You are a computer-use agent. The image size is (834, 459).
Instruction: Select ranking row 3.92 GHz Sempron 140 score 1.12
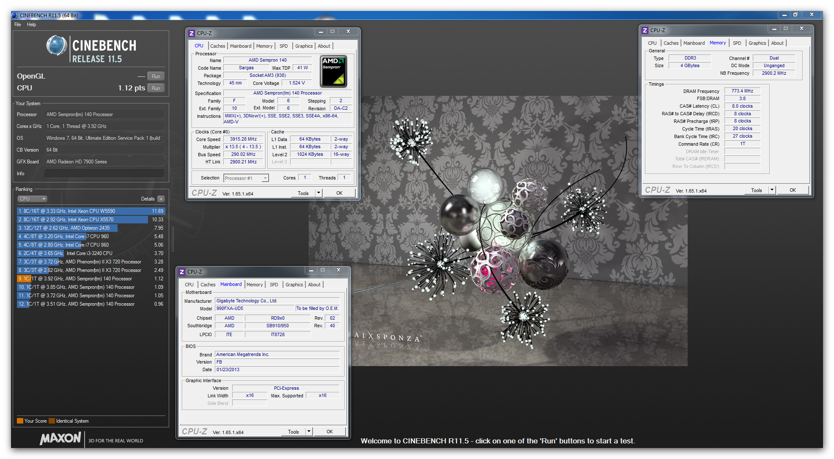(x=91, y=279)
